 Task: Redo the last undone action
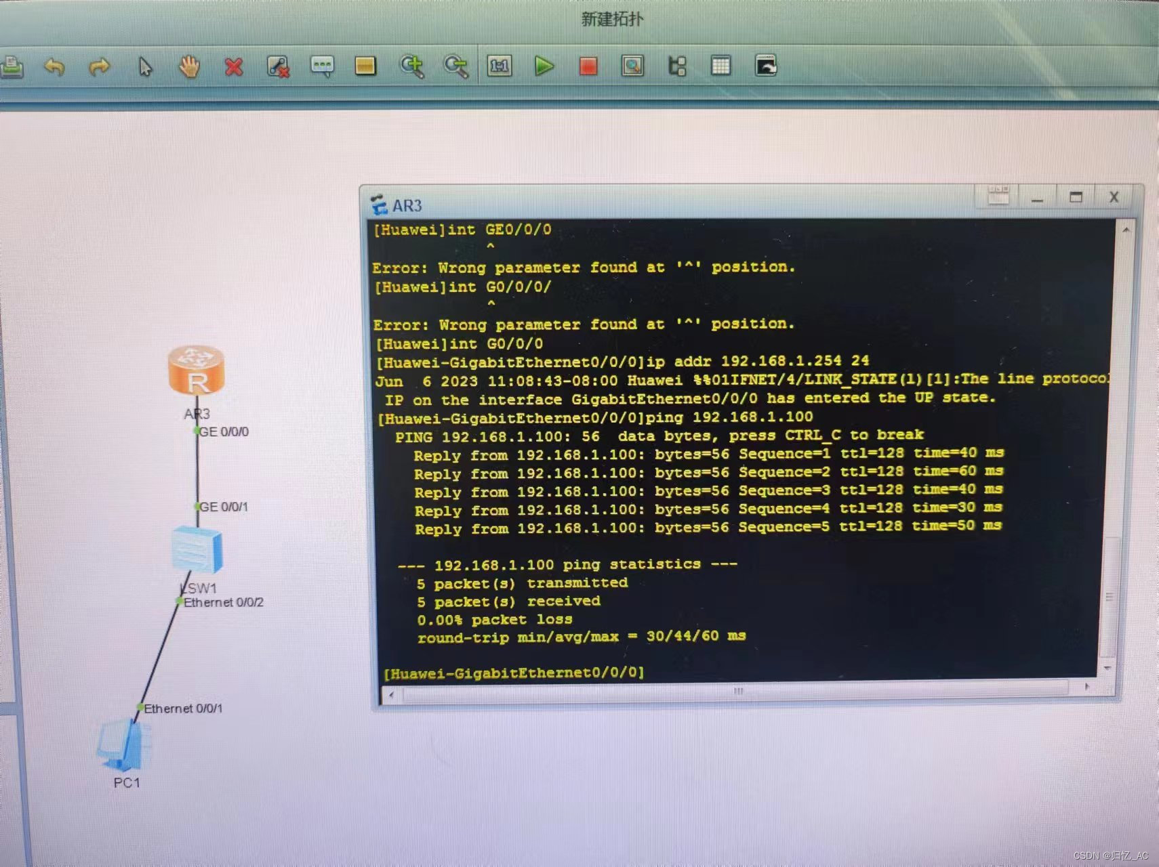[x=99, y=66]
